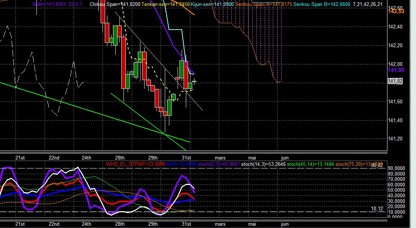The width and height of the screenshot is (416, 228).
Task: Click the 142,20 price axis value
Action: pos(395,46)
